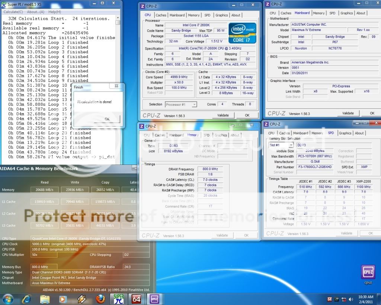The image size is (381, 305).
Task: Open the system tray clock and date
Action: (x=366, y=299)
